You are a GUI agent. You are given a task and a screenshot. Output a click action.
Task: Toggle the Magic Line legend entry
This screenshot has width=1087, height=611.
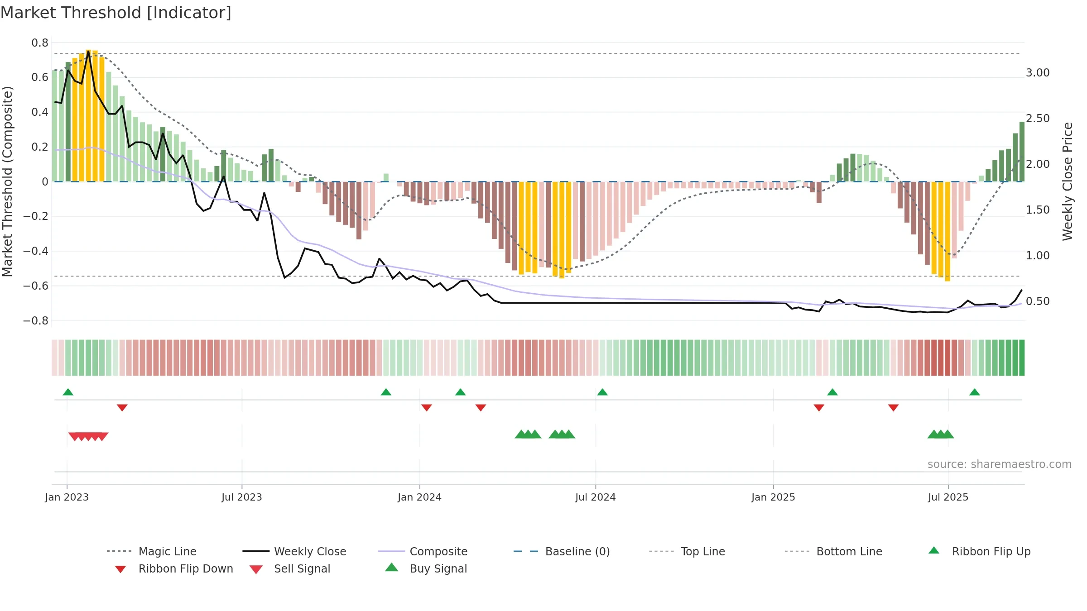coord(152,551)
